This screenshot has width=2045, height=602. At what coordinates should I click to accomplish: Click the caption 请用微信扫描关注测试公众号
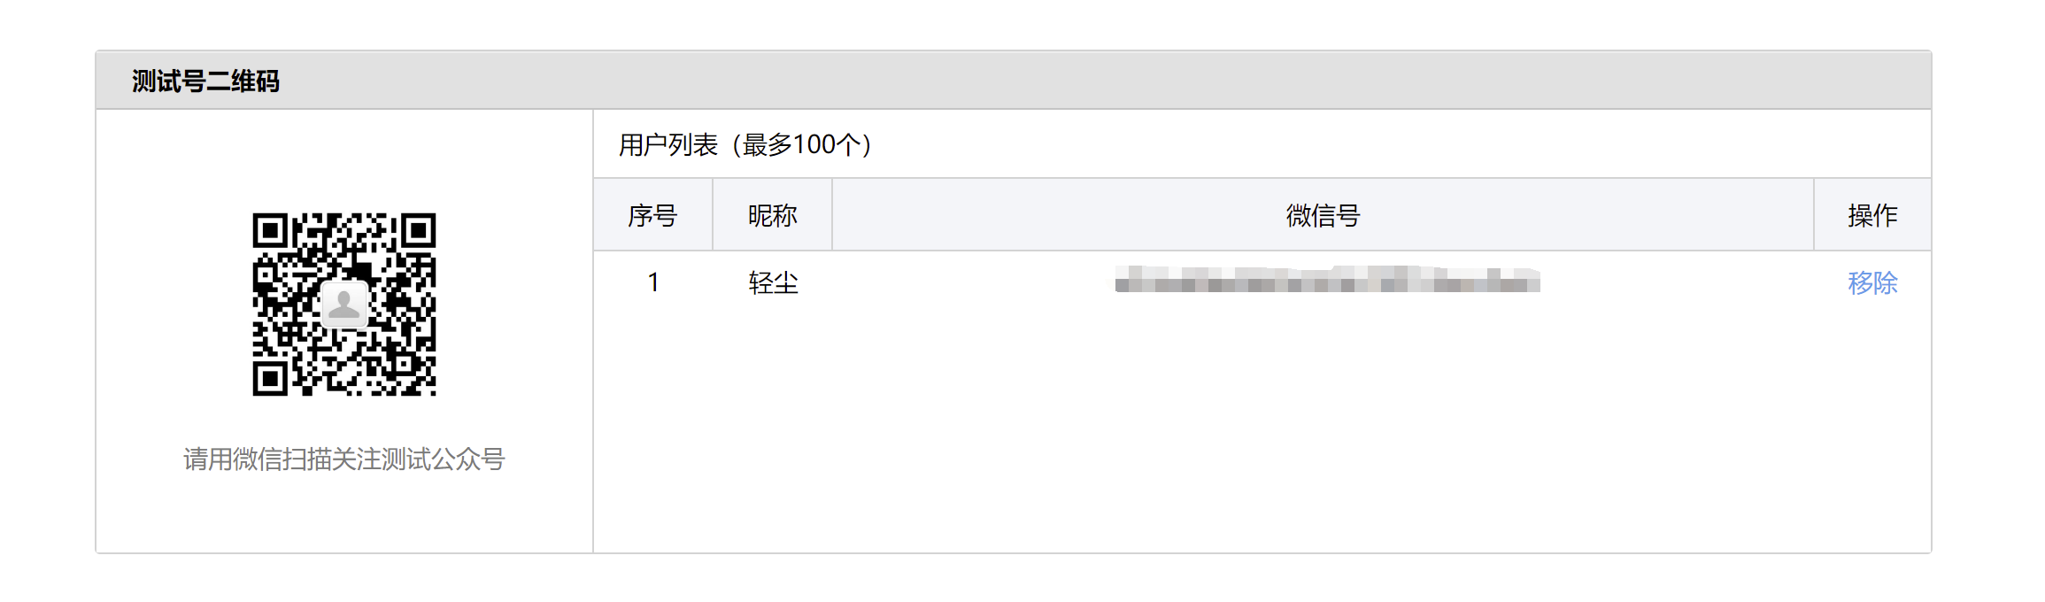(343, 459)
